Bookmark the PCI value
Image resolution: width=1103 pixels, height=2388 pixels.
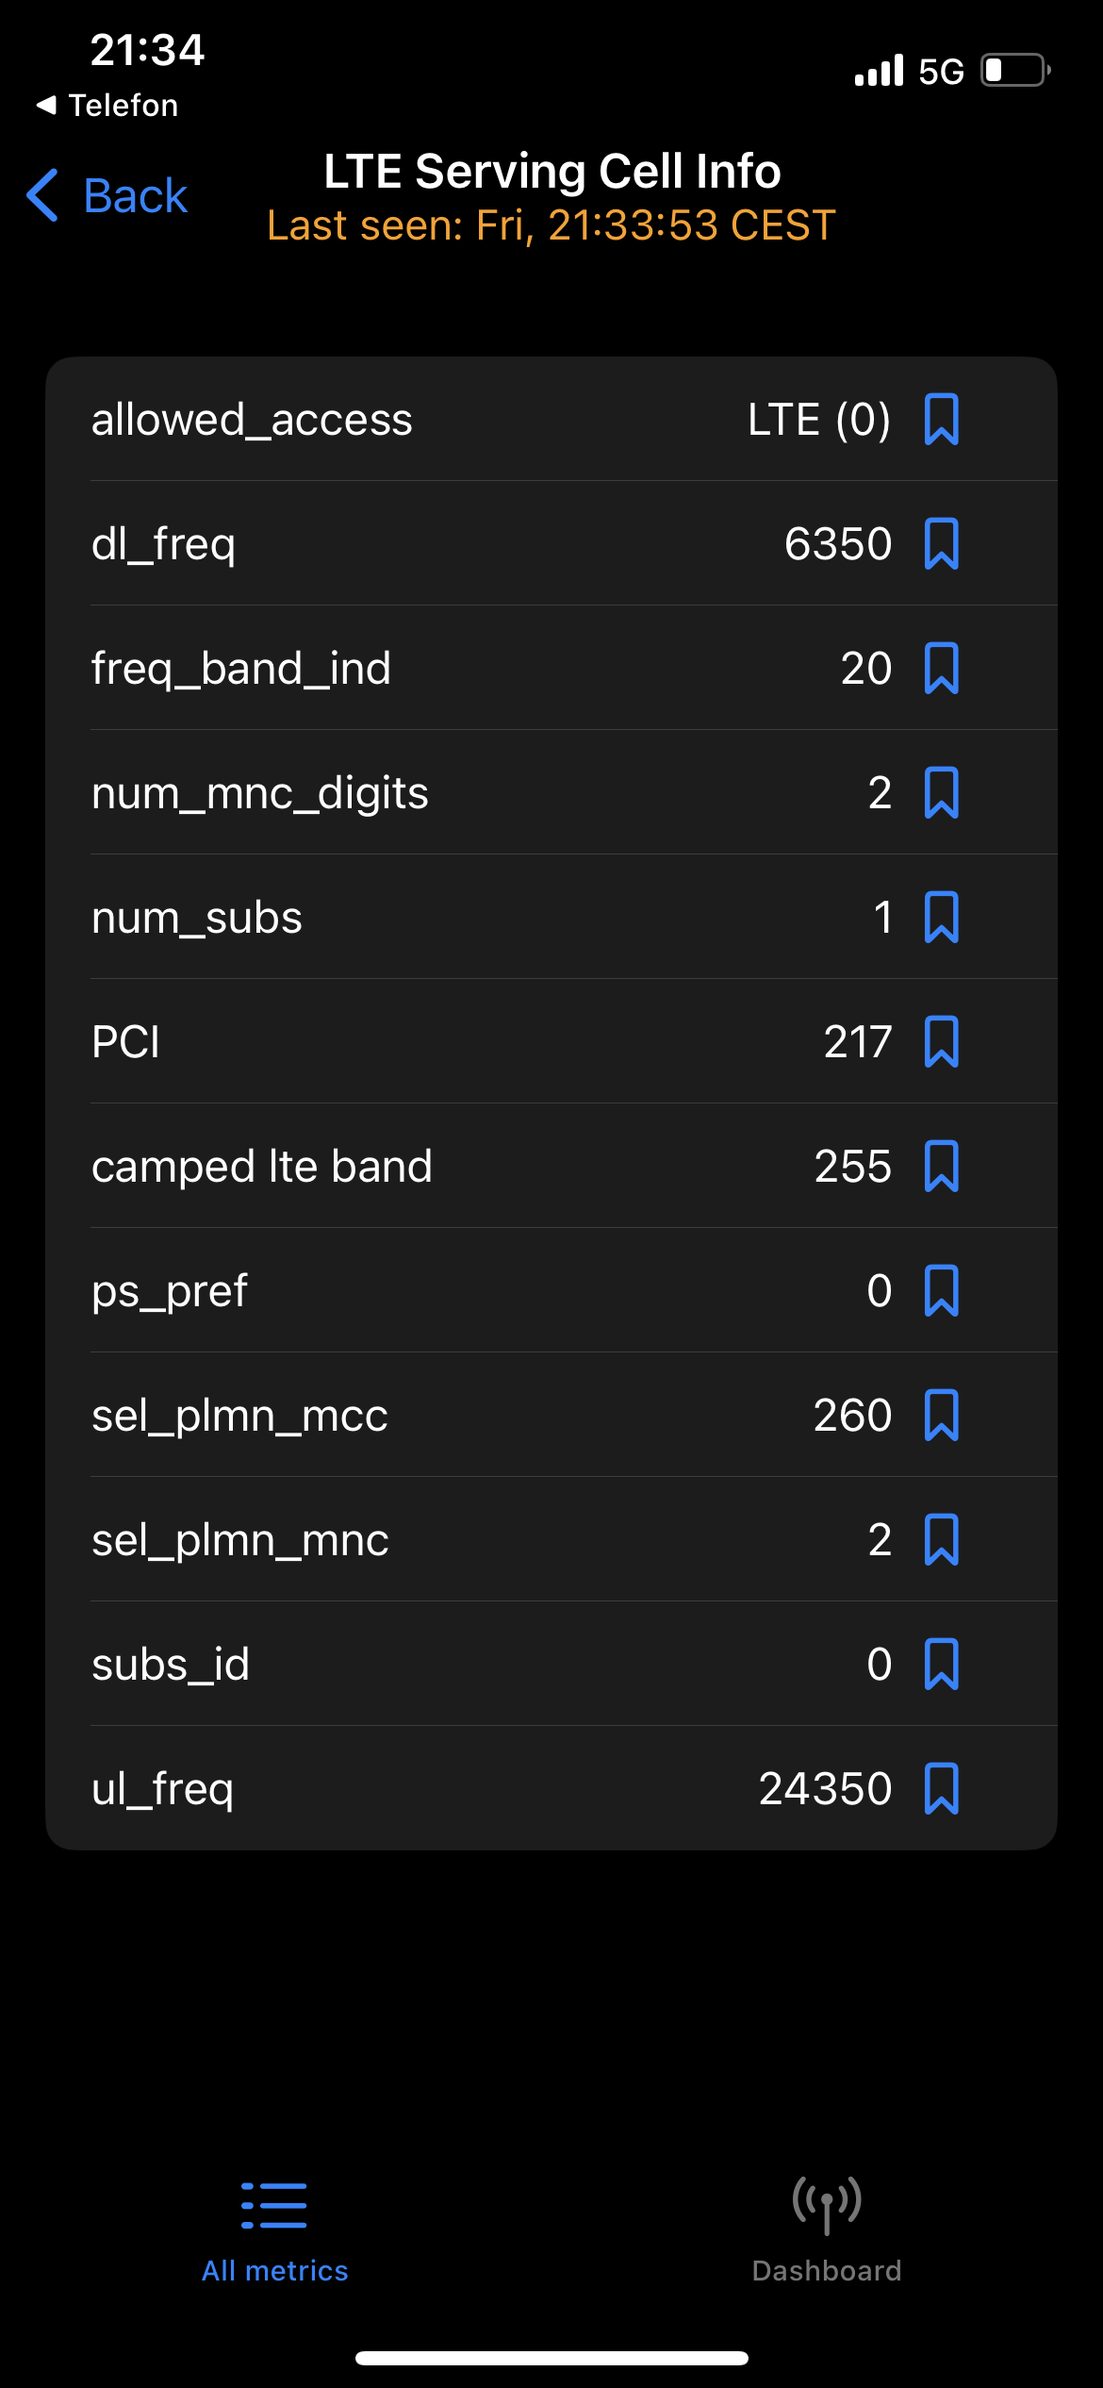941,1042
